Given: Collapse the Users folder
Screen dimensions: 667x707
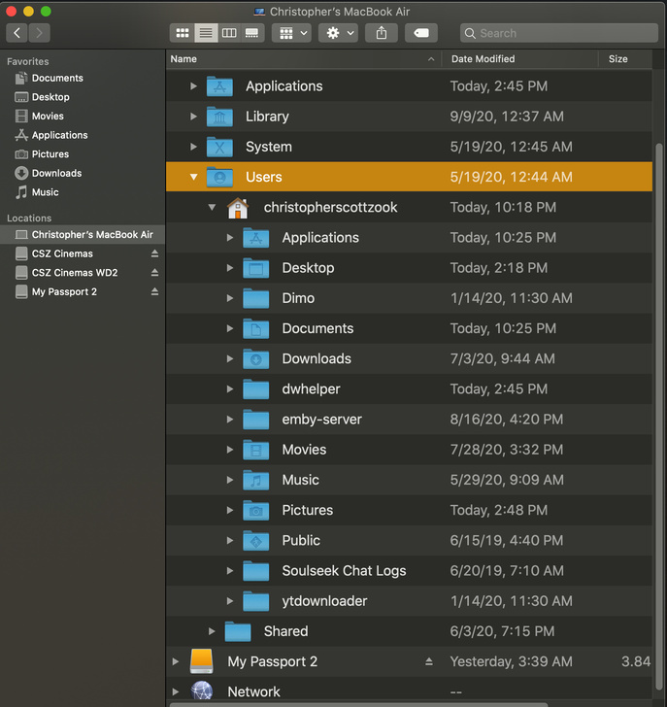Looking at the screenshot, I should point(193,177).
